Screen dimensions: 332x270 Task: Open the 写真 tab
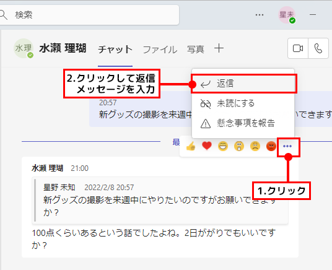pyautogui.click(x=196, y=50)
